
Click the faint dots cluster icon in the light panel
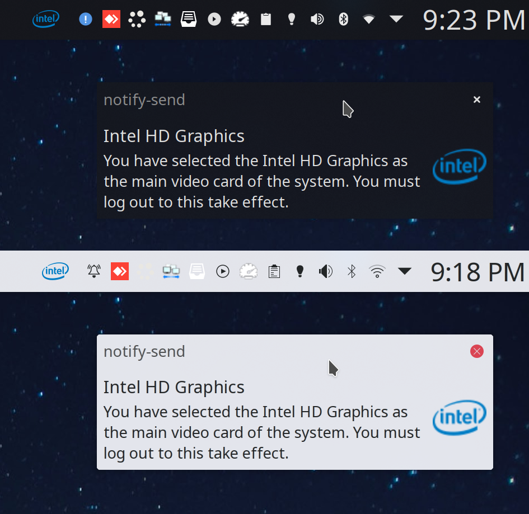pyautogui.click(x=146, y=271)
